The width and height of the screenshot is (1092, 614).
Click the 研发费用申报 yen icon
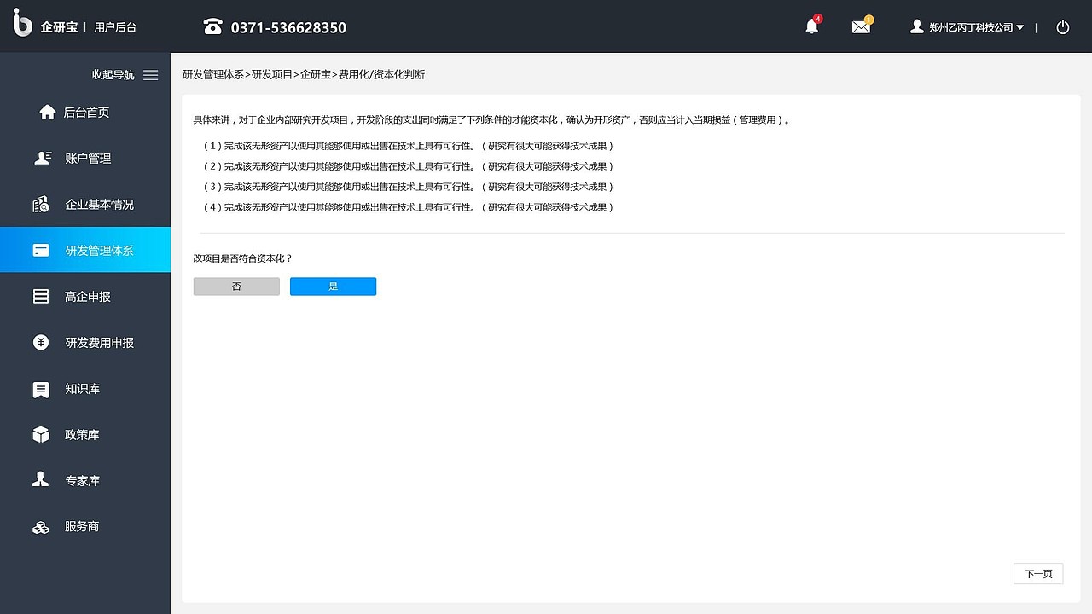click(41, 342)
